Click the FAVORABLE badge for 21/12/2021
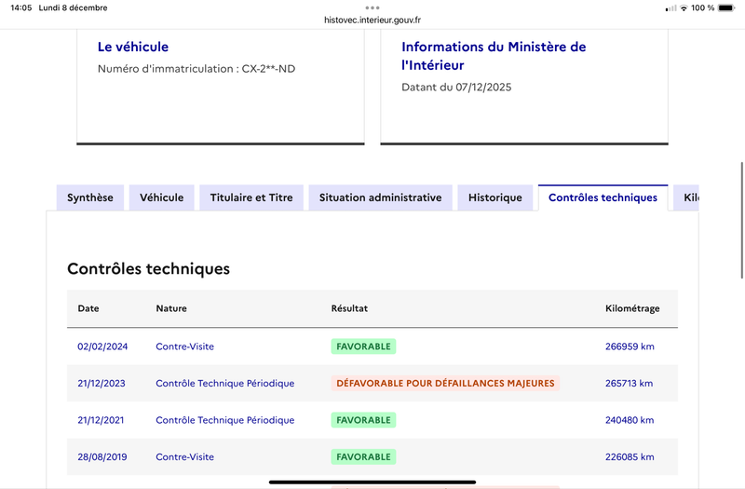This screenshot has width=745, height=489. (363, 420)
